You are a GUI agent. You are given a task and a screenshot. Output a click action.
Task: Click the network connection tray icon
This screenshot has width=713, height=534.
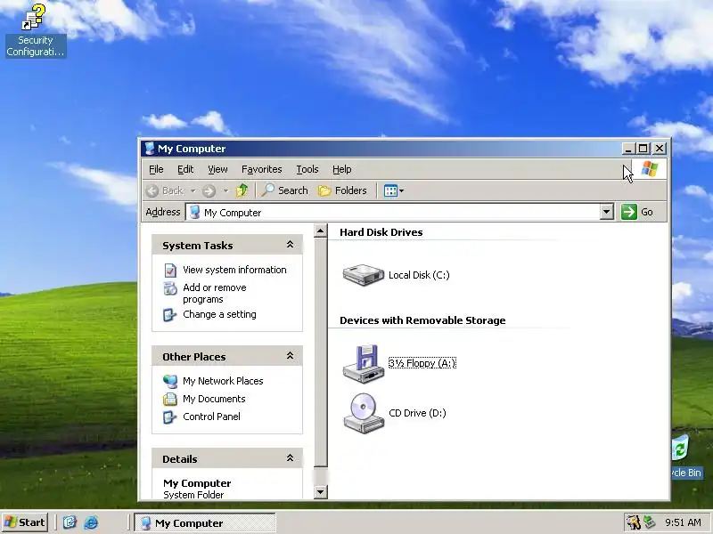click(x=649, y=522)
